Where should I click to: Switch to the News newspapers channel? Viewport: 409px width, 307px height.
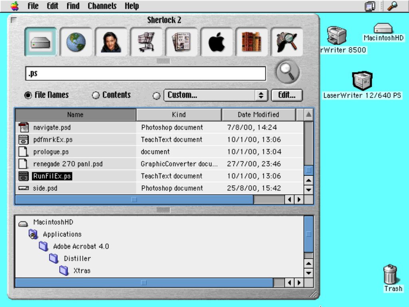point(181,42)
